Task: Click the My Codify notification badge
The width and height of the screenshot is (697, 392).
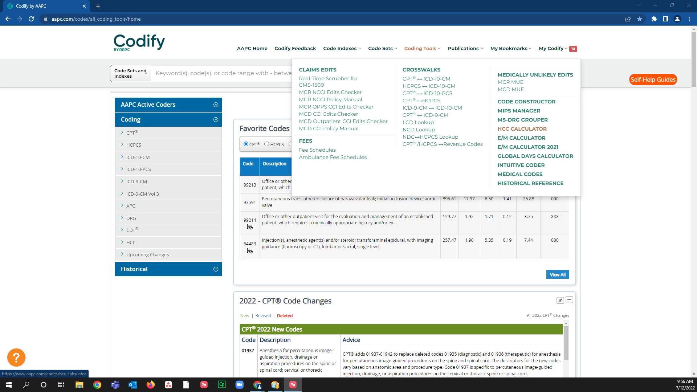Action: click(x=573, y=49)
